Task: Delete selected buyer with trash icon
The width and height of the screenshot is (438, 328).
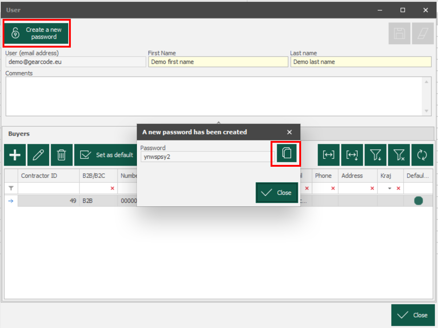Action: point(61,155)
